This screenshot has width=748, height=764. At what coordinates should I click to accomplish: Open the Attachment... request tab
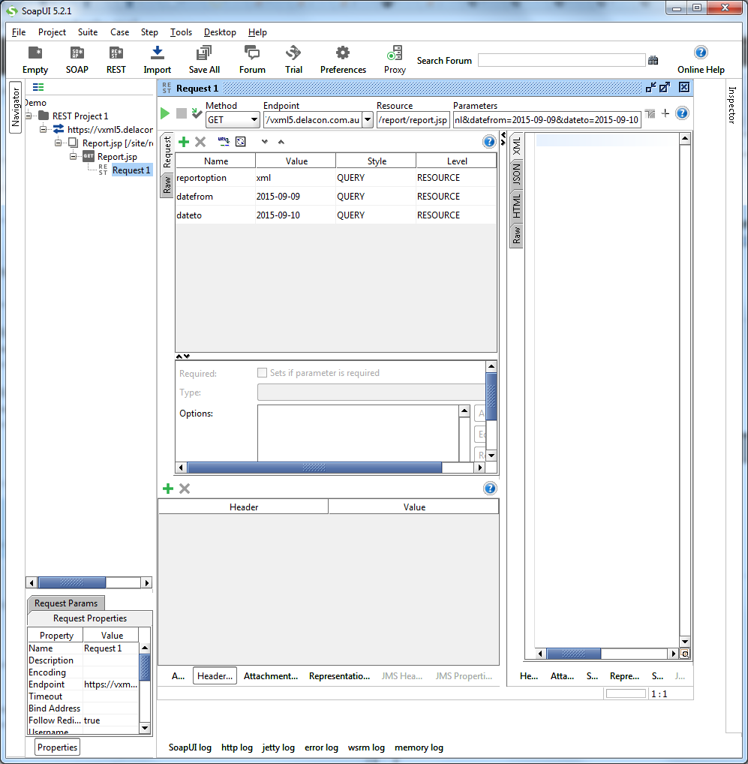pyautogui.click(x=271, y=676)
